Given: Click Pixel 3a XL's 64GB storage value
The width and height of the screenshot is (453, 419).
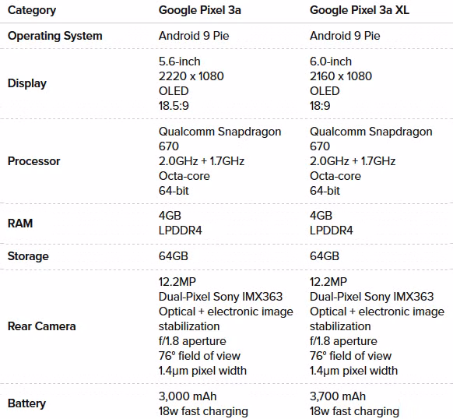Looking at the screenshot, I should [x=324, y=256].
